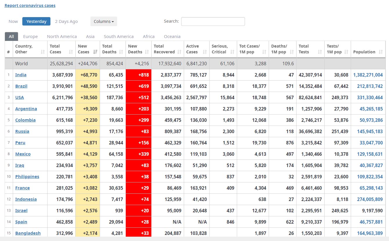Filter table by South America tab
Screen dimensions: 389x241
coord(119,37)
